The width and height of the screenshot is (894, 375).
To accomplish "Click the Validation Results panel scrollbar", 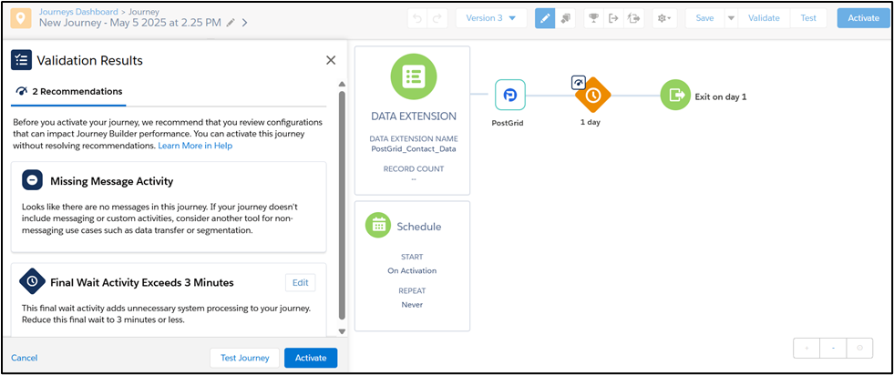I will [342, 205].
